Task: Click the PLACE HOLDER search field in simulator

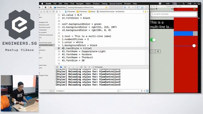Action: pos(174,14)
